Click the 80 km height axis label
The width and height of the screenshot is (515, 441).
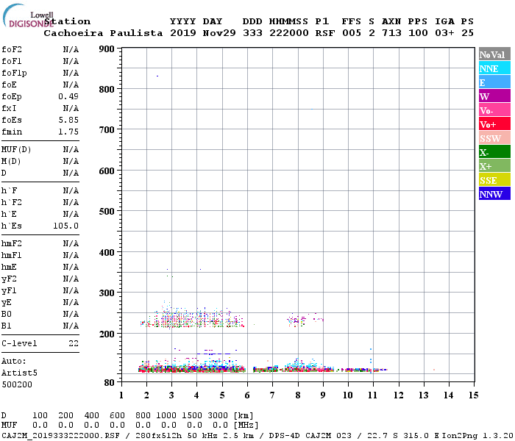pyautogui.click(x=110, y=383)
